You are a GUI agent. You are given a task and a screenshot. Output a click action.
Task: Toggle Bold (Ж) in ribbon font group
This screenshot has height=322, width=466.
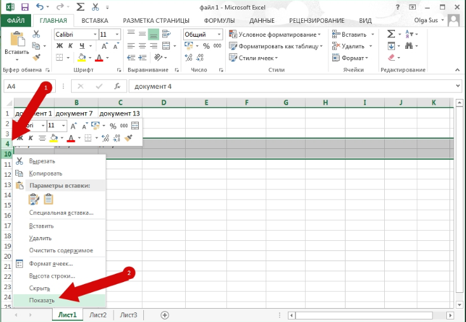(x=60, y=46)
